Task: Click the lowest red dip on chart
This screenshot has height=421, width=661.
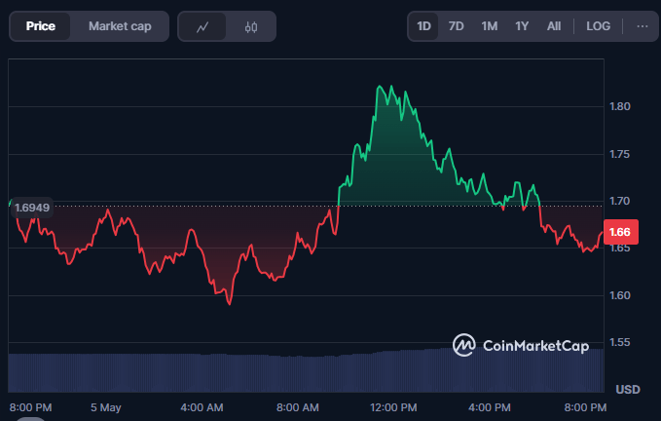Action: [x=229, y=303]
